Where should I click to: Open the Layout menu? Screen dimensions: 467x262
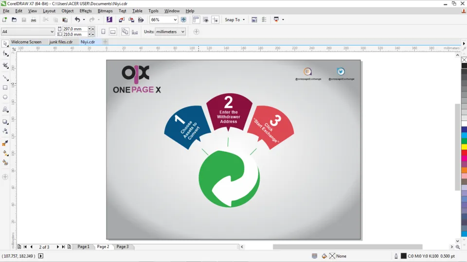[x=49, y=11]
